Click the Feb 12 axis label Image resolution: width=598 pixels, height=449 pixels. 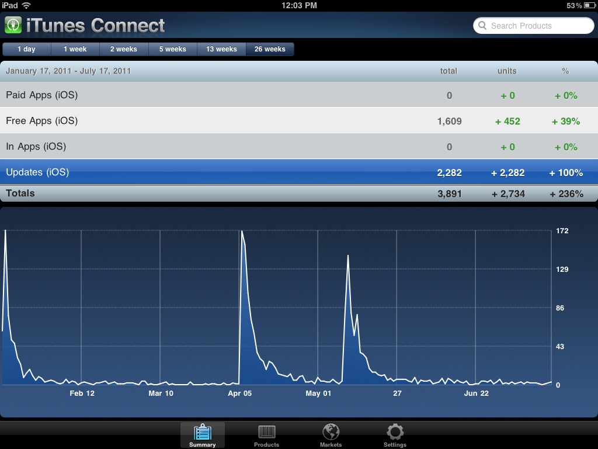(x=82, y=393)
